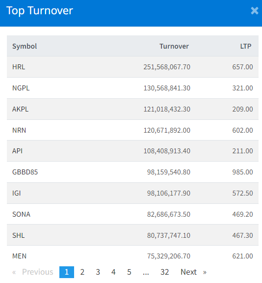Sort table by Symbol column header
262x283 pixels.
25,46
